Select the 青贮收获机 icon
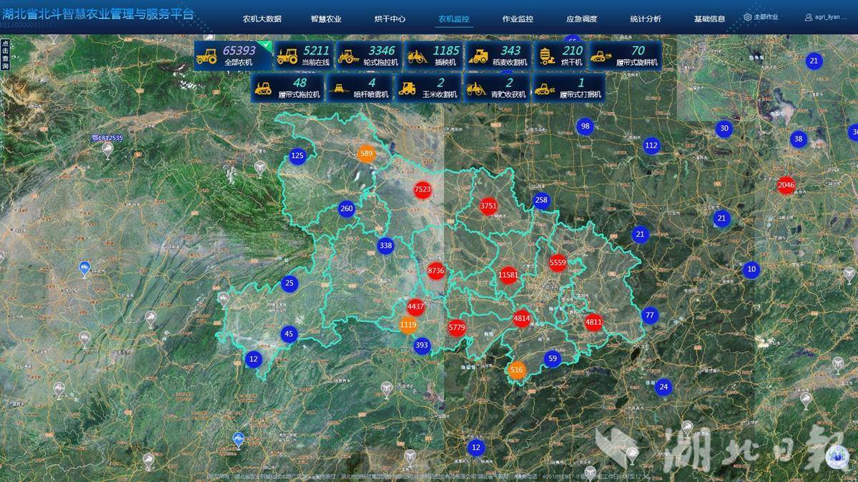858x482 pixels. 476,88
